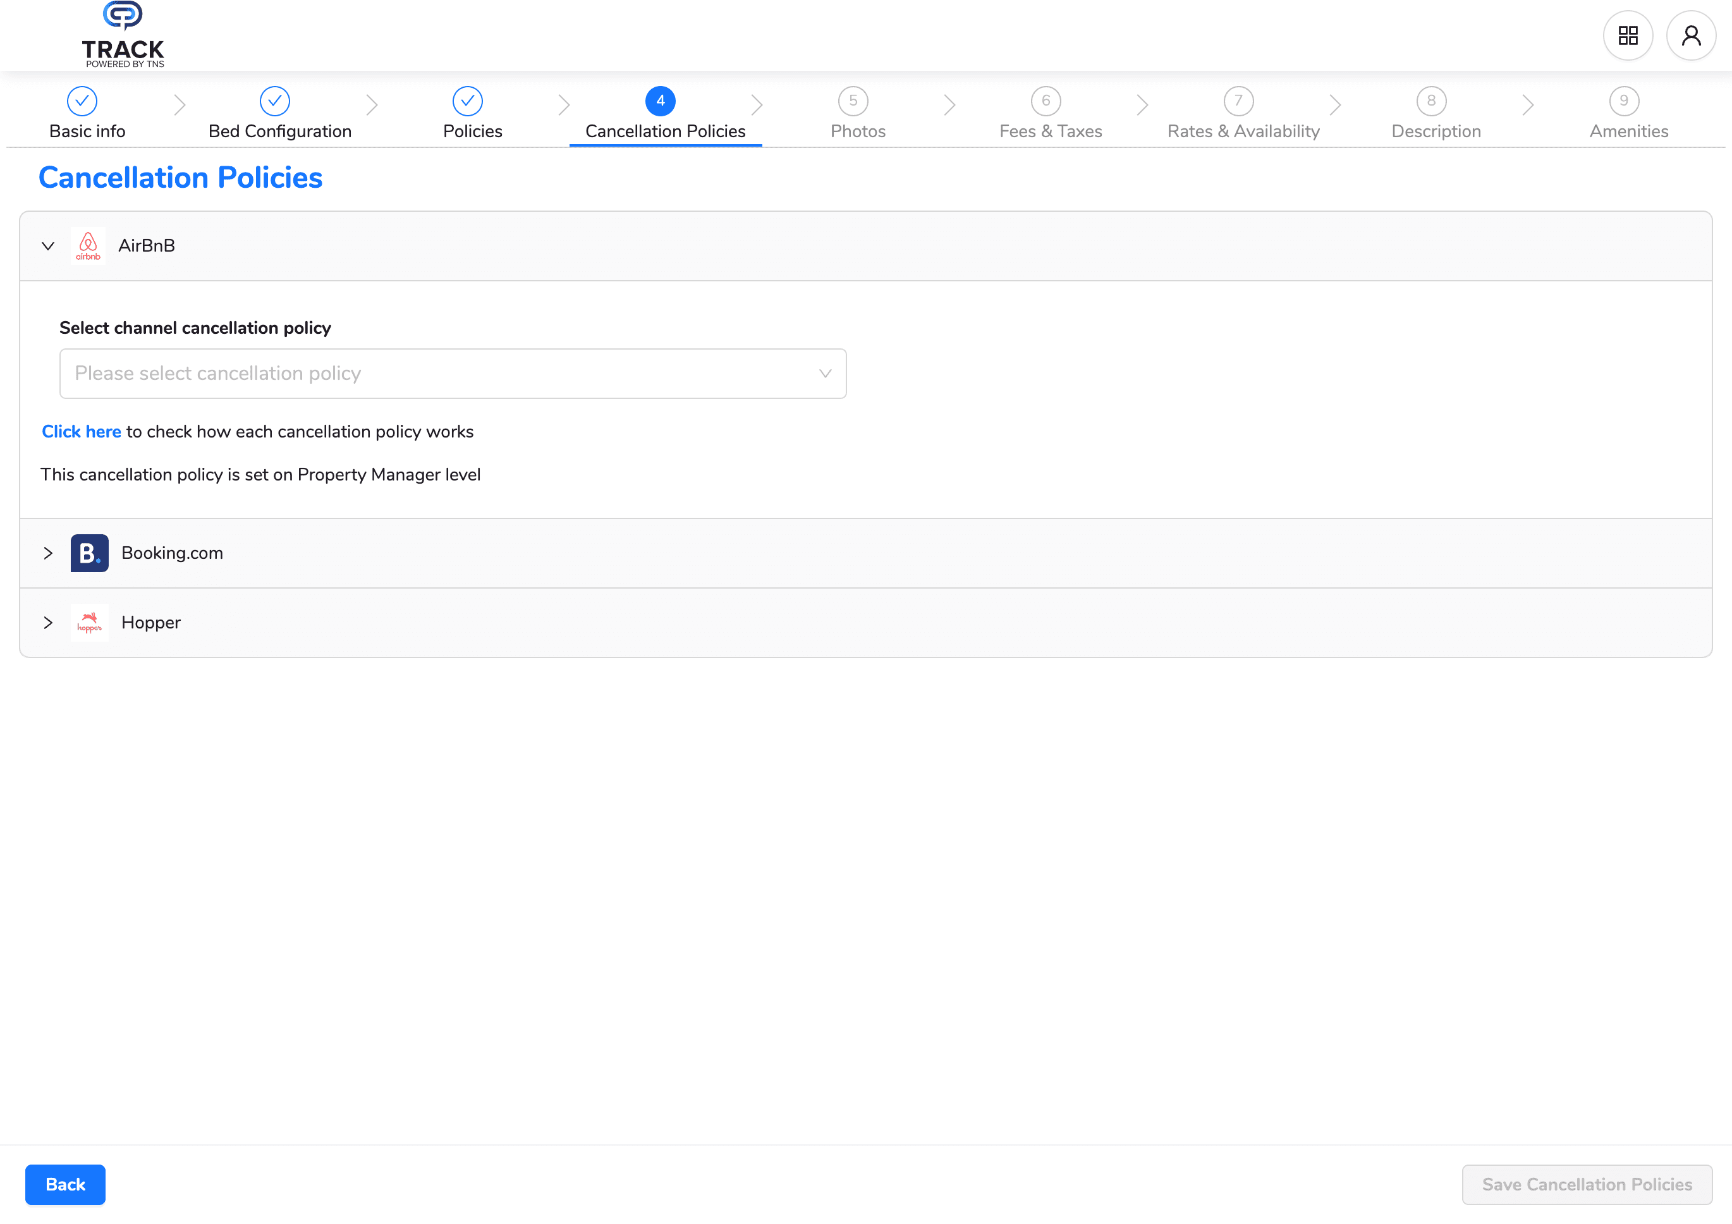Open the user profile icon
The image size is (1732, 1224).
pos(1692,35)
